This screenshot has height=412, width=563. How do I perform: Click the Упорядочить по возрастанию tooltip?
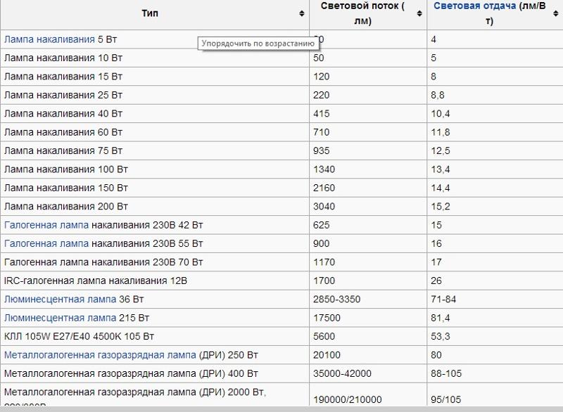click(258, 44)
